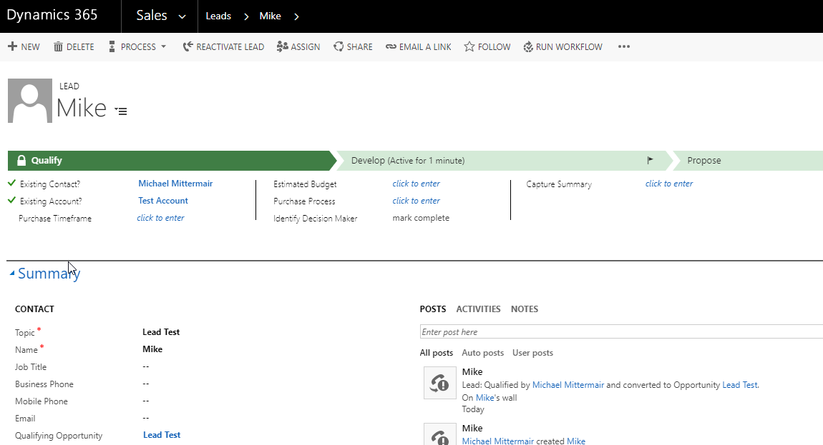The width and height of the screenshot is (823, 445).
Task: Open Michael Mittermair link in qualified post
Action: (x=568, y=385)
